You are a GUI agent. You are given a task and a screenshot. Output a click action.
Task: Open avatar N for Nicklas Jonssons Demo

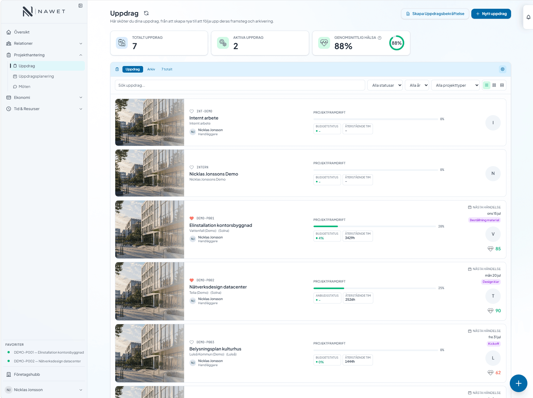[493, 173]
